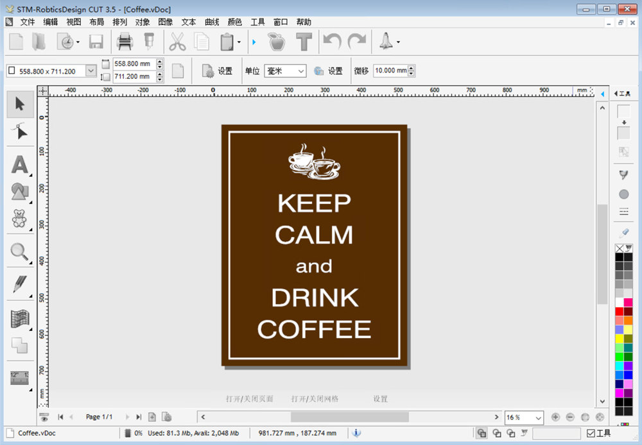
Task: Click the width 558.800 mm input field
Action: click(134, 64)
